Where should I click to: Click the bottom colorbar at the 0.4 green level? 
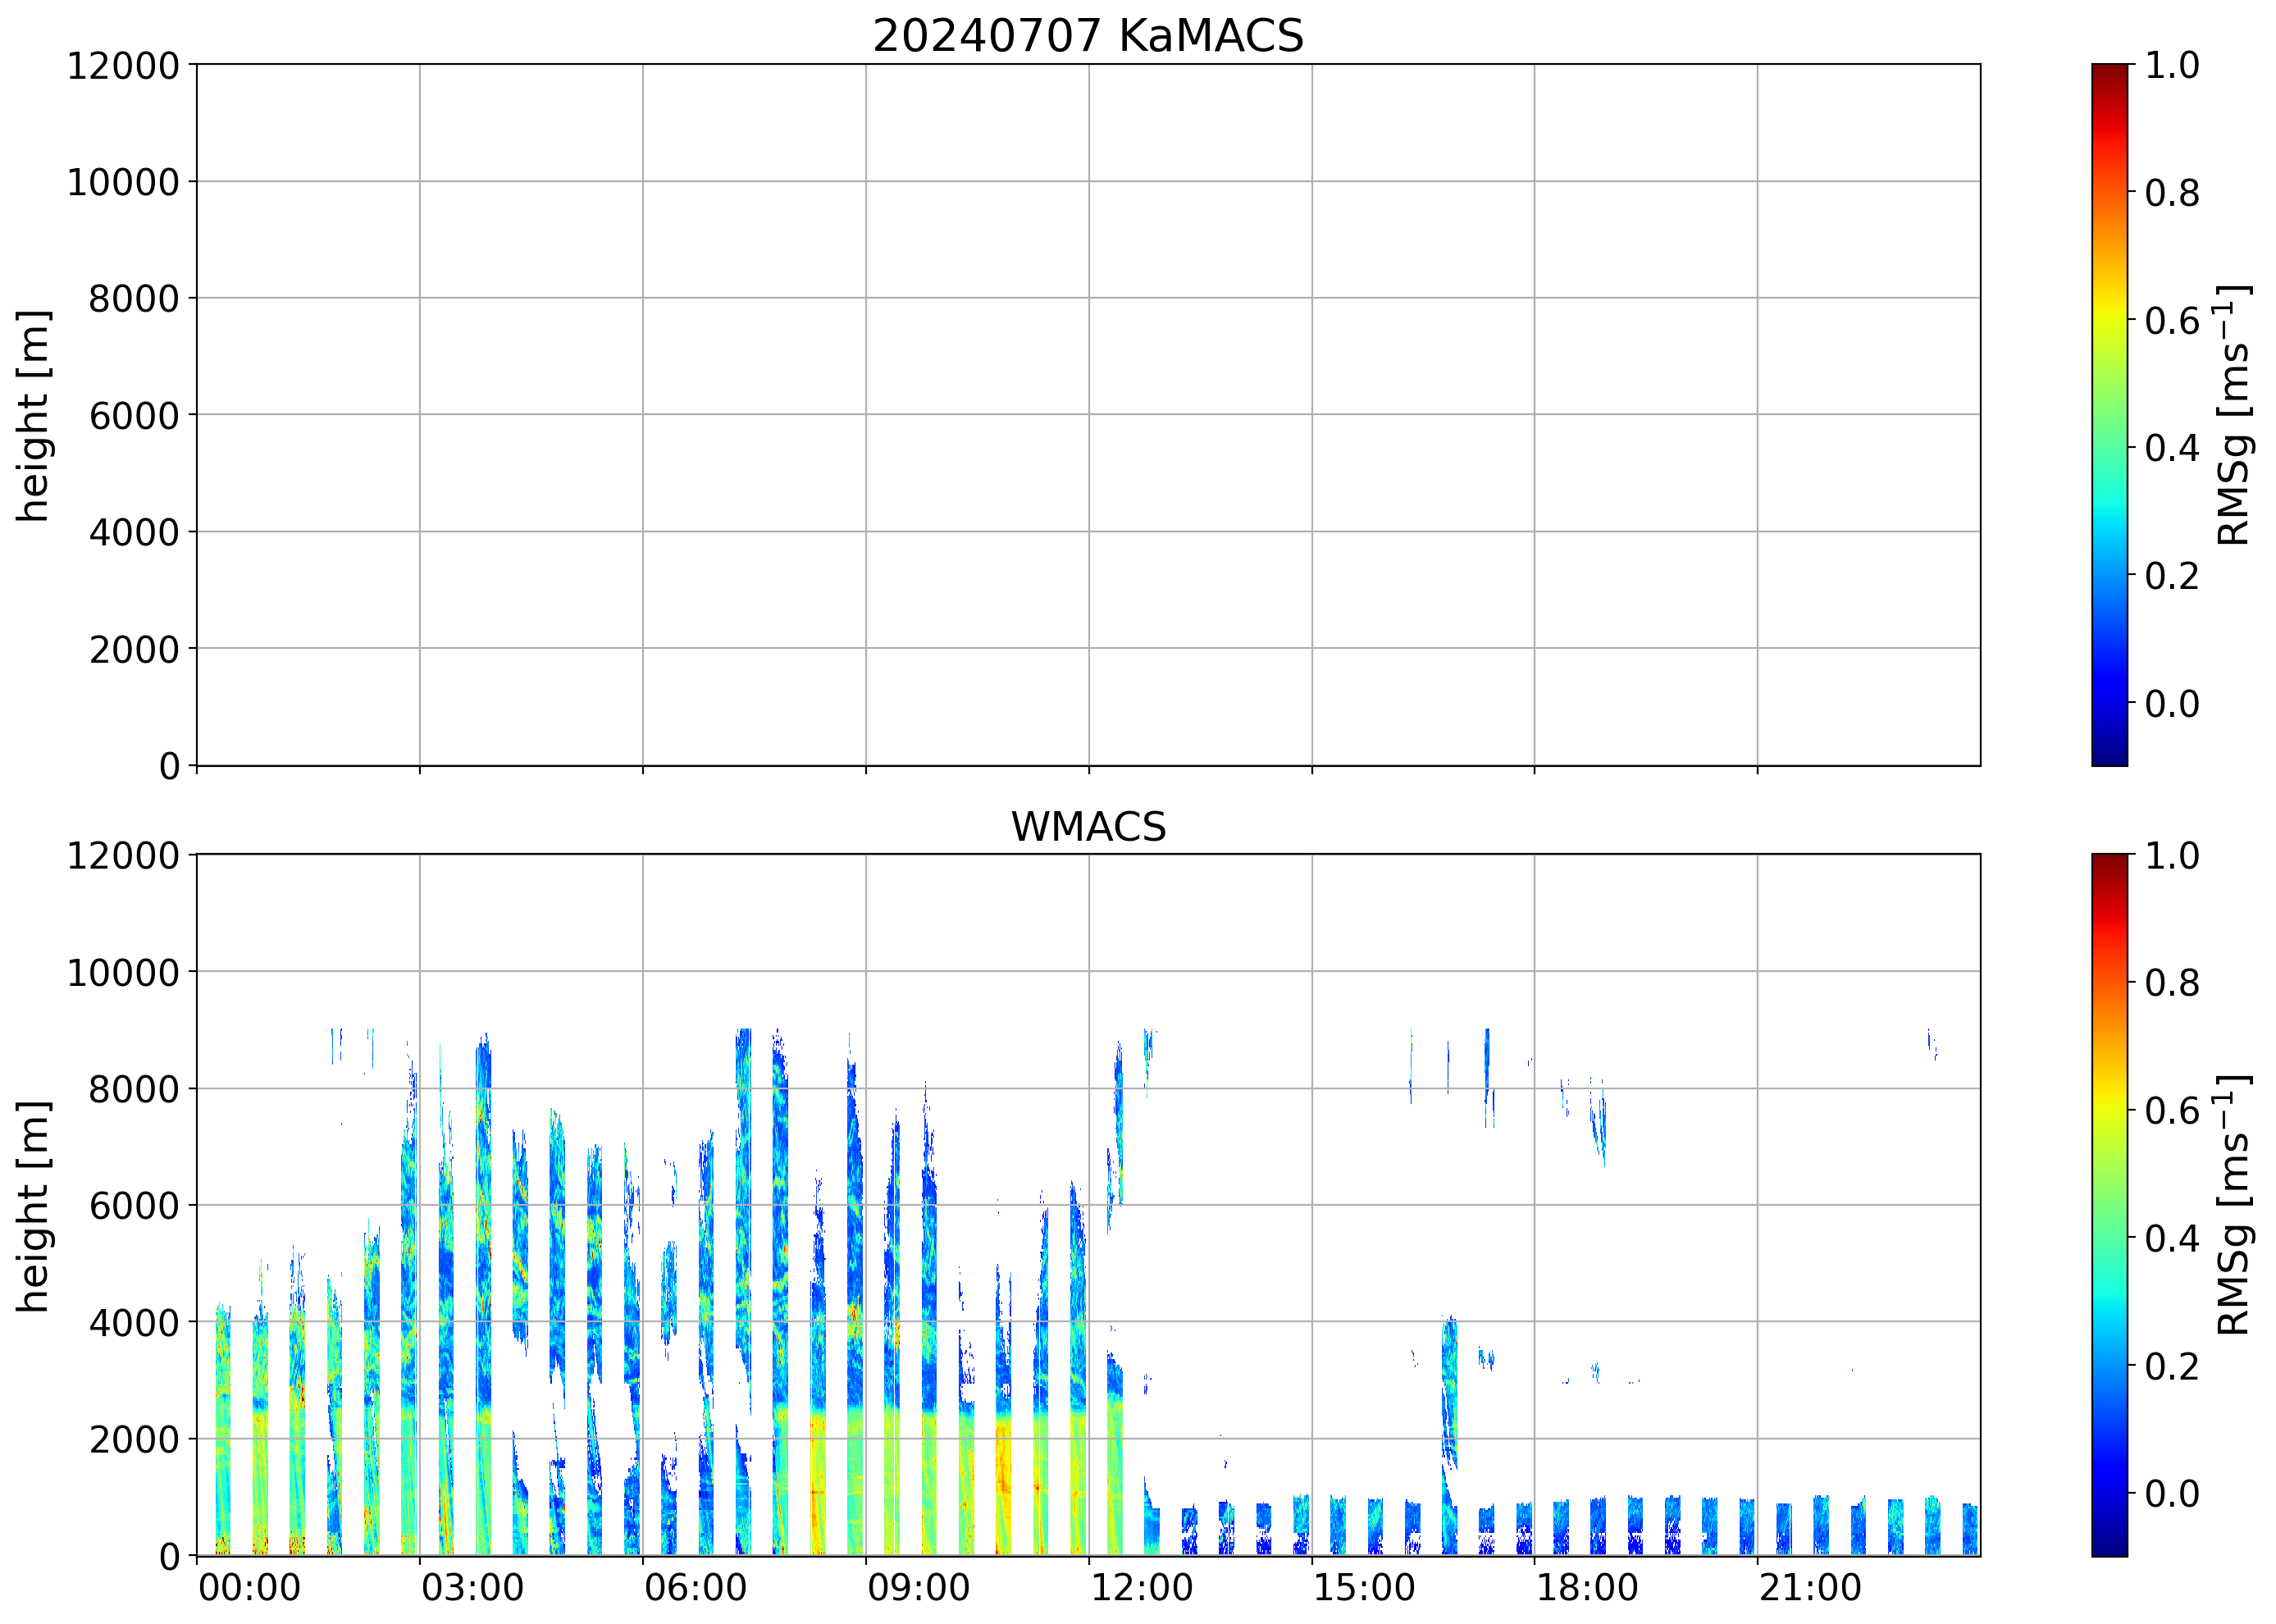point(2110,1238)
